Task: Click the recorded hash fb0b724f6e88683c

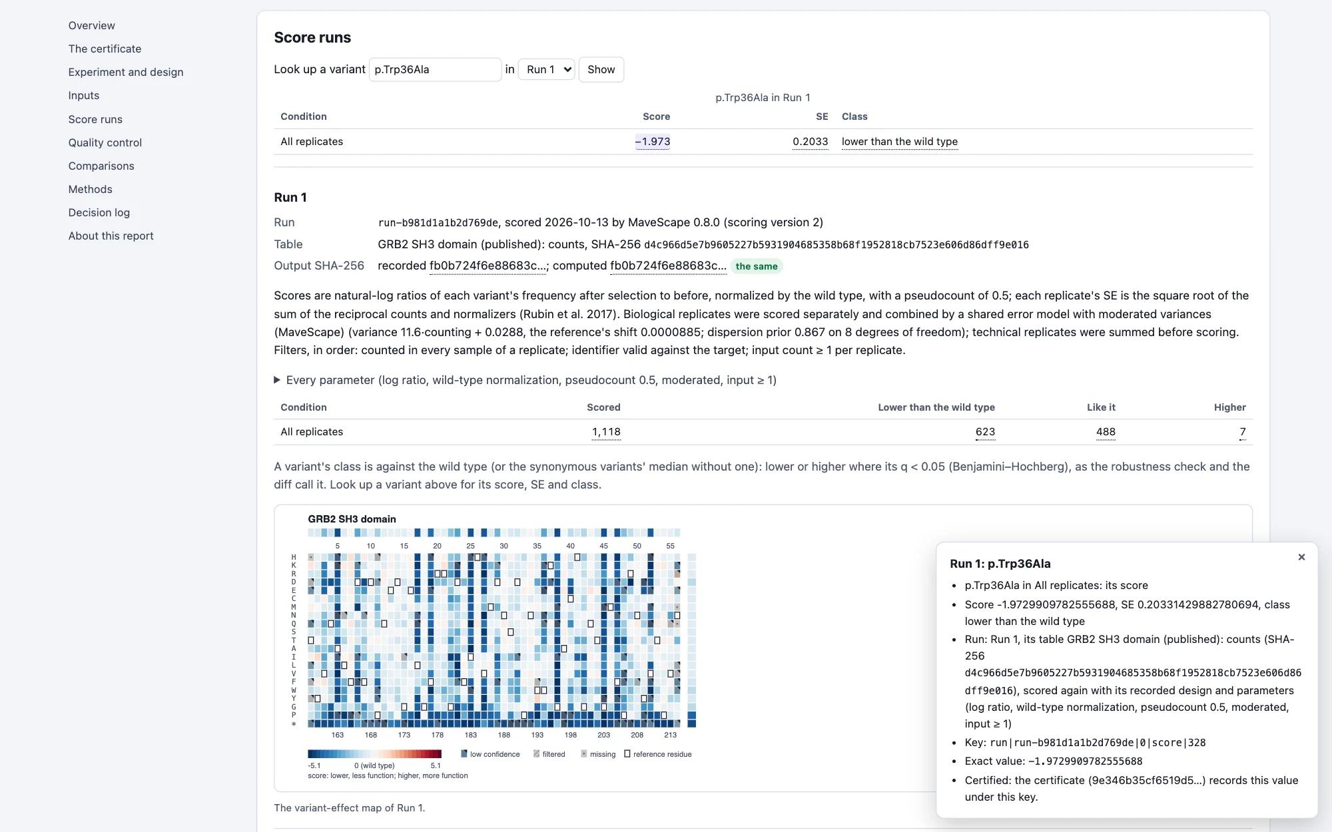Action: [488, 266]
